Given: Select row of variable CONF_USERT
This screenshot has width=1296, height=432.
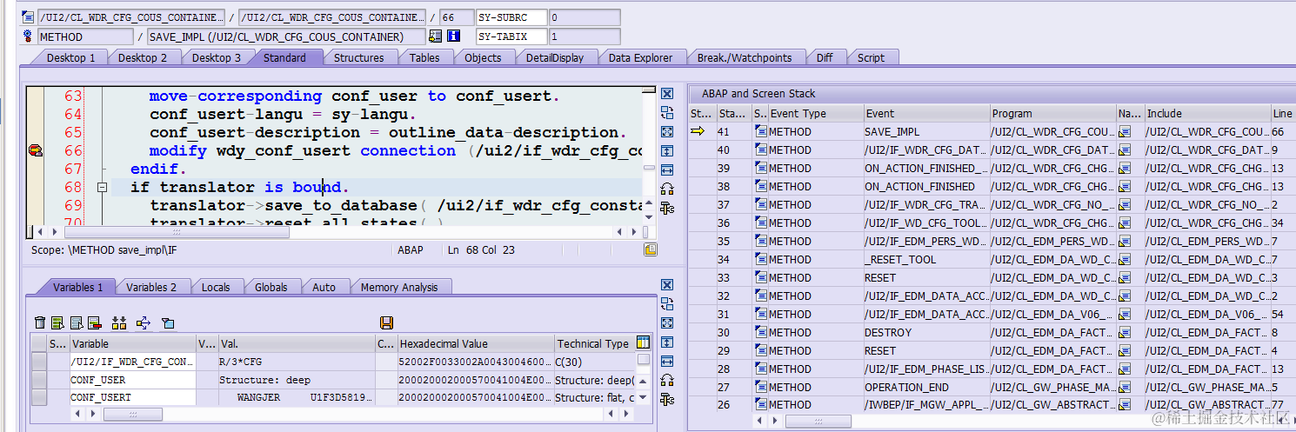Looking at the screenshot, I should click(x=38, y=397).
